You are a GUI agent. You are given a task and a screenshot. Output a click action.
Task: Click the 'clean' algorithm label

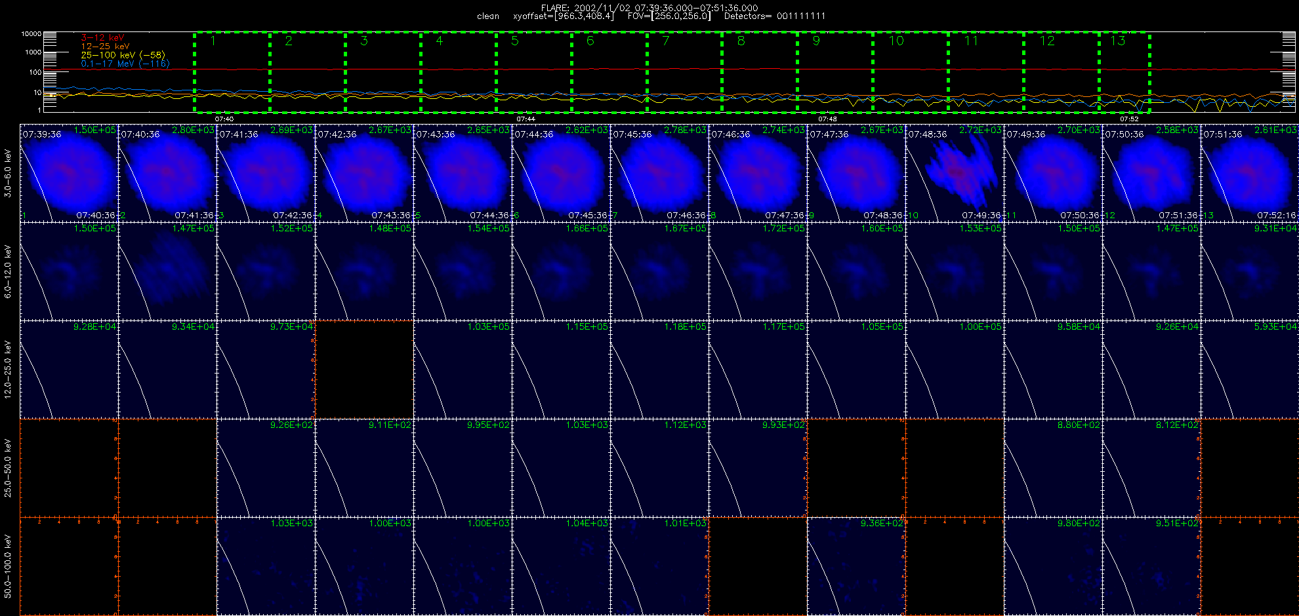[488, 16]
